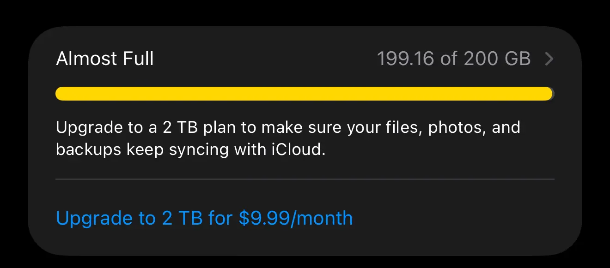Screen dimensions: 610x268
Task: Click the upgrade description paragraph text
Action: pos(288,138)
